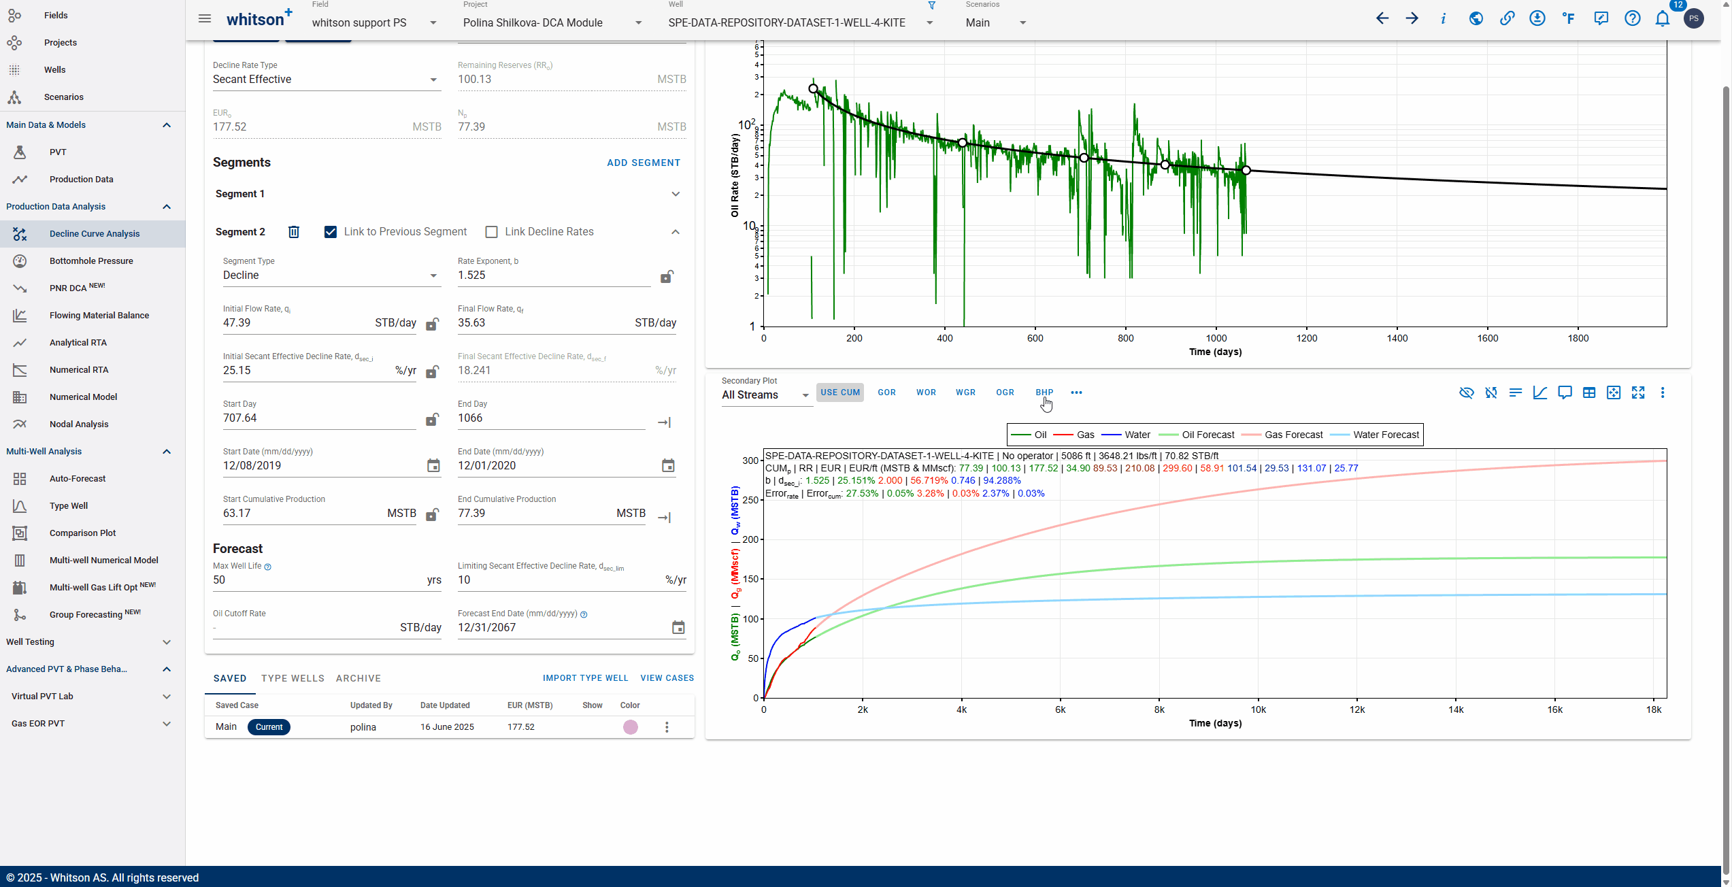Copy link using the chain icon
1732x887 pixels.
point(1507,18)
